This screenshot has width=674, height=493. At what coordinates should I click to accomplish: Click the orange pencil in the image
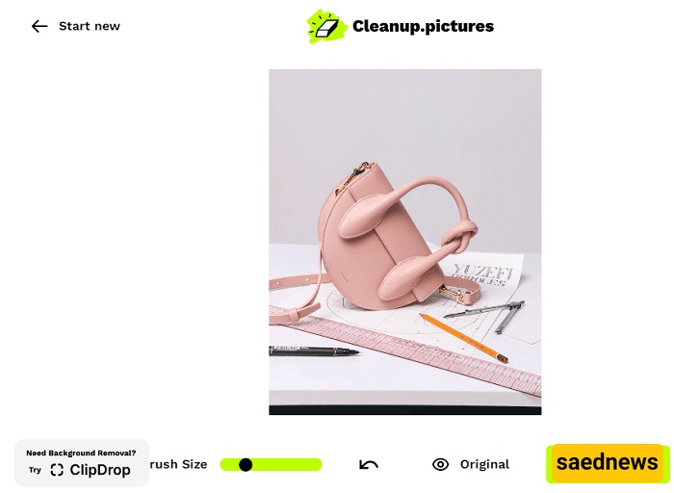(463, 338)
